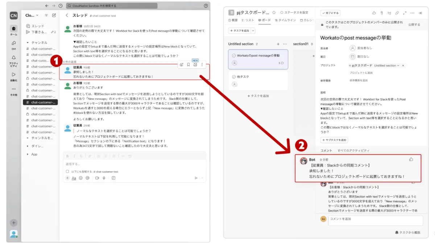Select the 'すべてのアクティビティ' tab
Screen dimensions: 435x244
pos(353,150)
